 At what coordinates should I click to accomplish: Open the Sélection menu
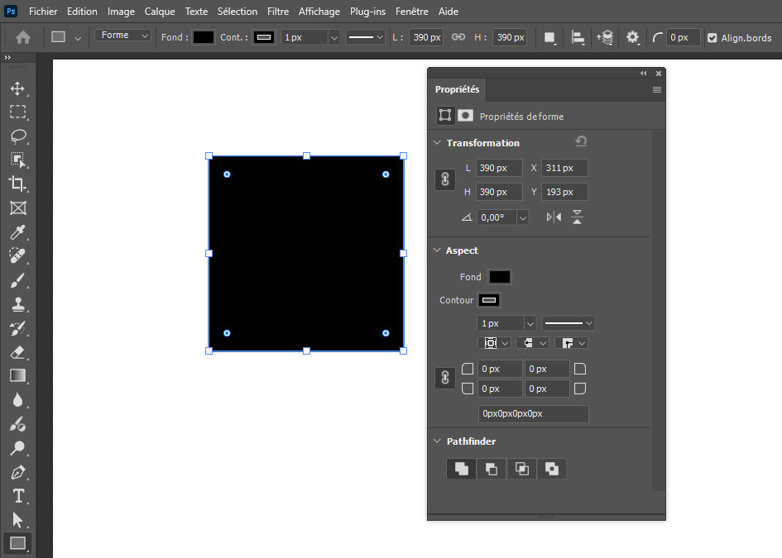click(237, 12)
